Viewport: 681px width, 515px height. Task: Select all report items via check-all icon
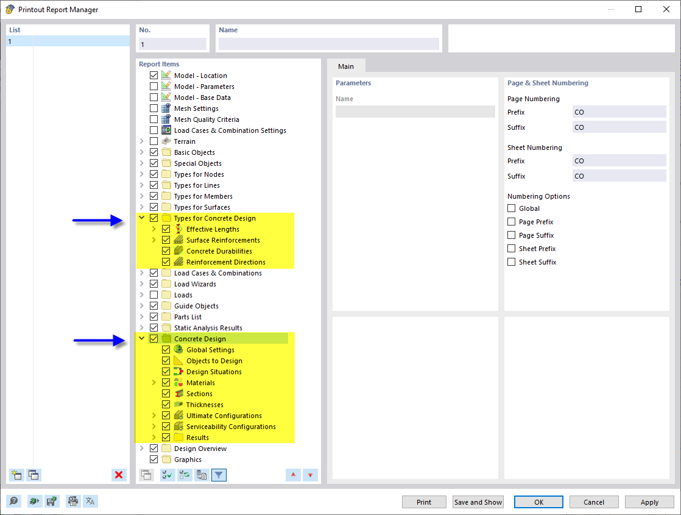(166, 474)
